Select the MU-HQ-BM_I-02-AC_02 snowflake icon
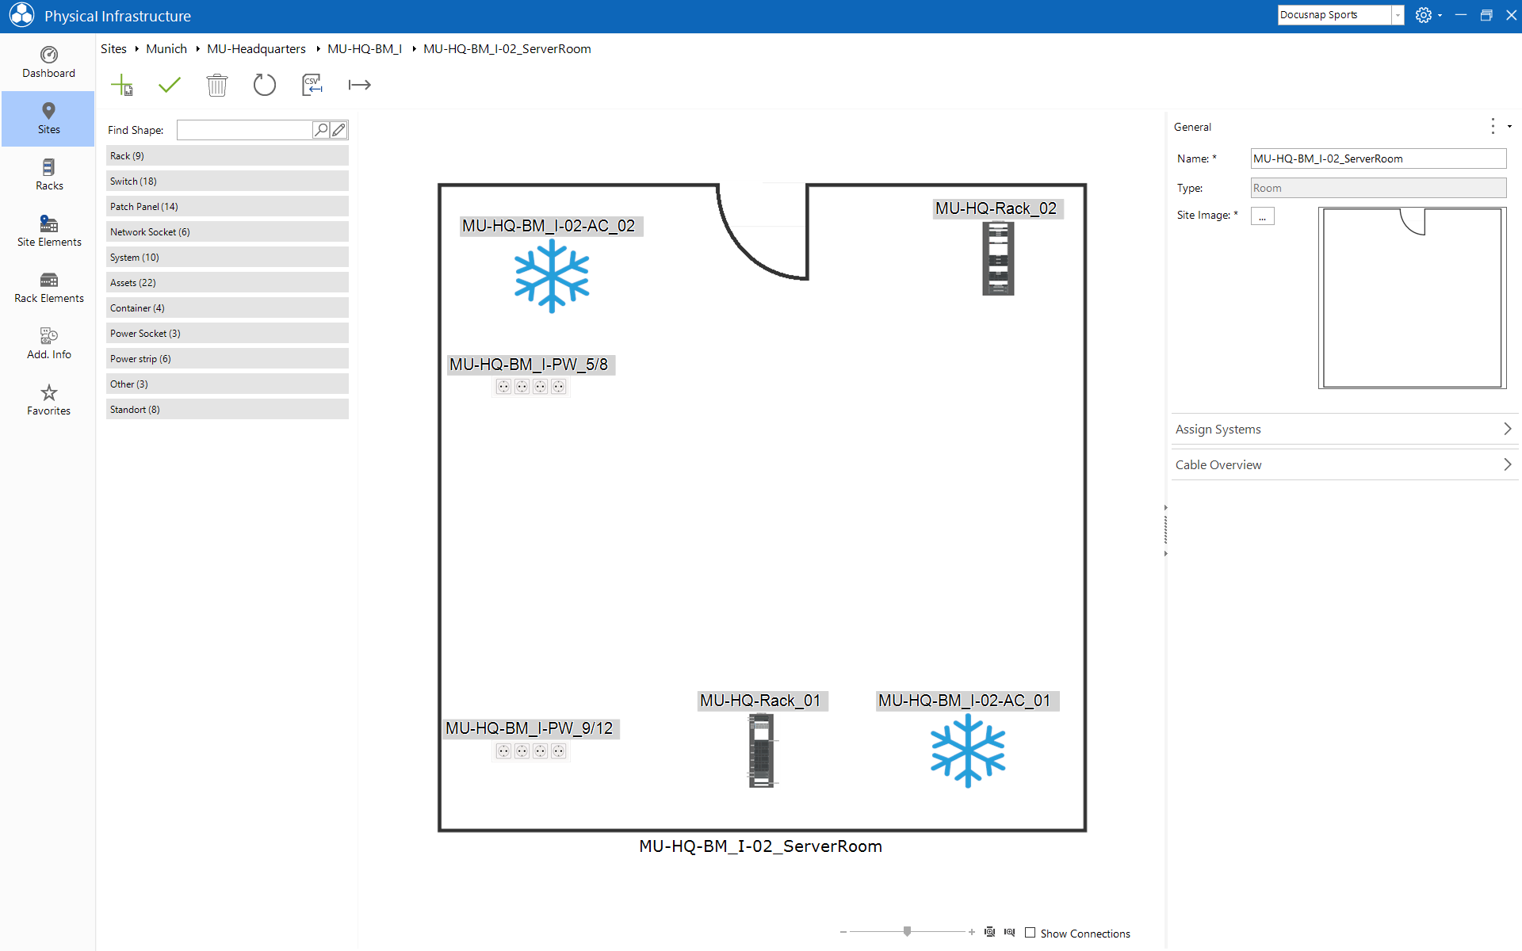1522x951 pixels. tap(552, 276)
